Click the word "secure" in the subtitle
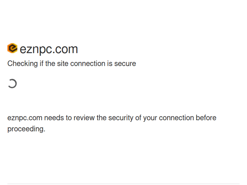The width and height of the screenshot is (247, 185). click(x=125, y=63)
